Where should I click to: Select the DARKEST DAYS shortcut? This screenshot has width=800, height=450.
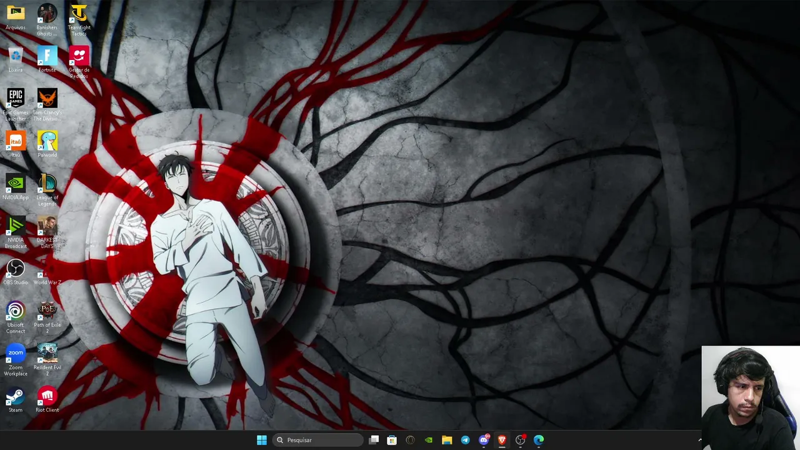pos(47,232)
